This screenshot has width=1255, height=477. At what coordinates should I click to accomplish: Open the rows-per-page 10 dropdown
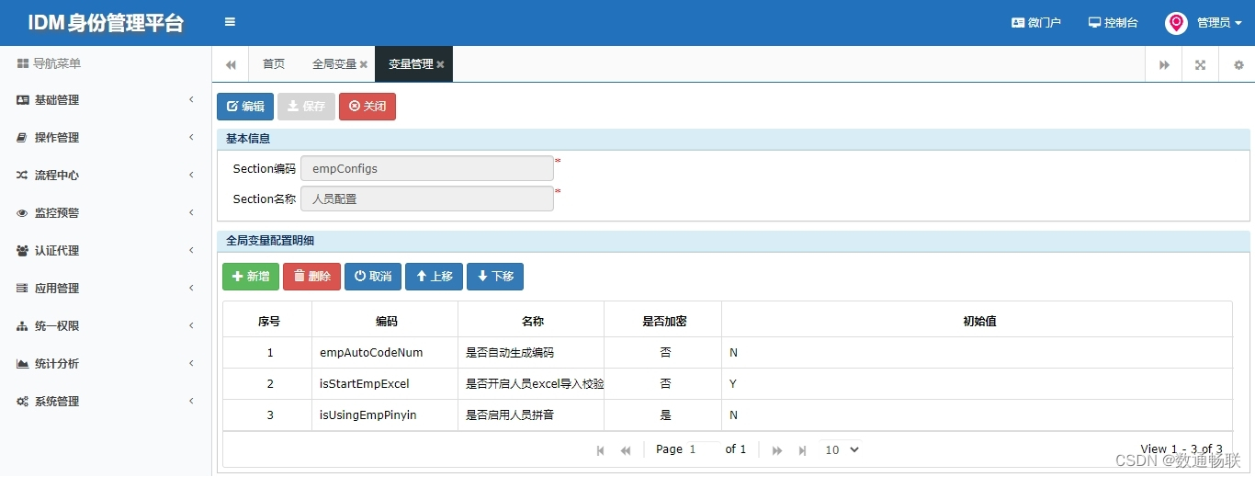click(x=842, y=449)
